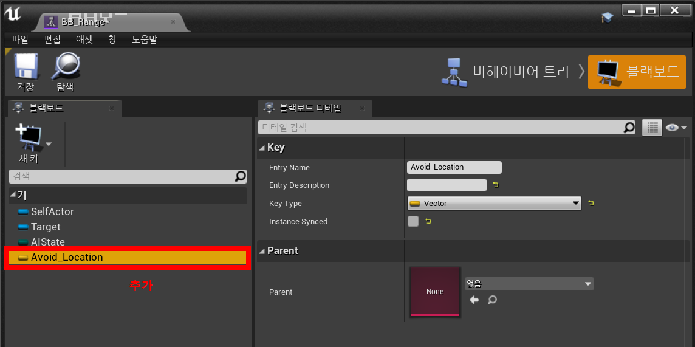Image resolution: width=695 pixels, height=347 pixels.
Task: Click the AIState teal key type icon
Action: pyautogui.click(x=23, y=242)
